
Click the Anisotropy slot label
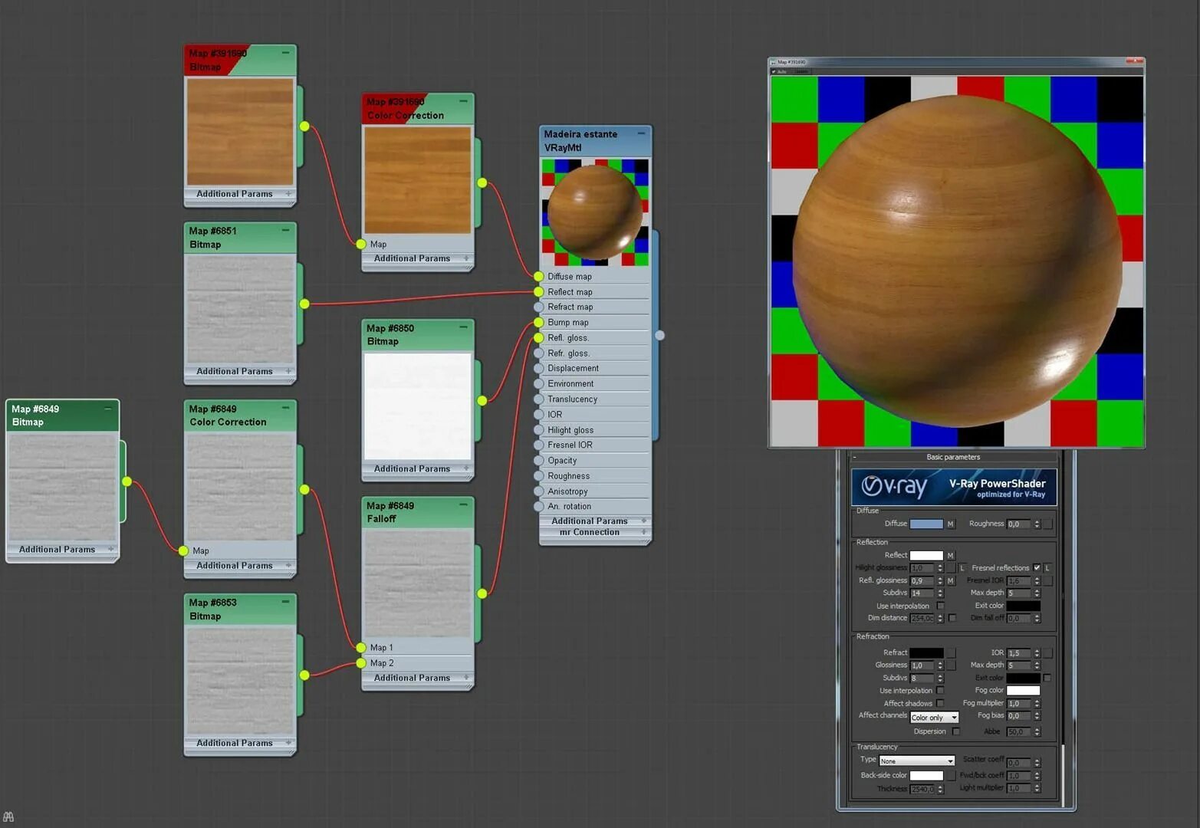[567, 491]
